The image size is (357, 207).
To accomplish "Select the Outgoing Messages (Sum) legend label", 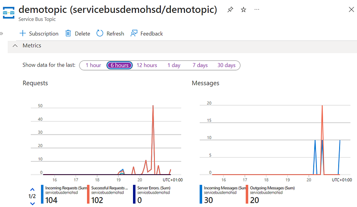I will pyautogui.click(x=272, y=188).
